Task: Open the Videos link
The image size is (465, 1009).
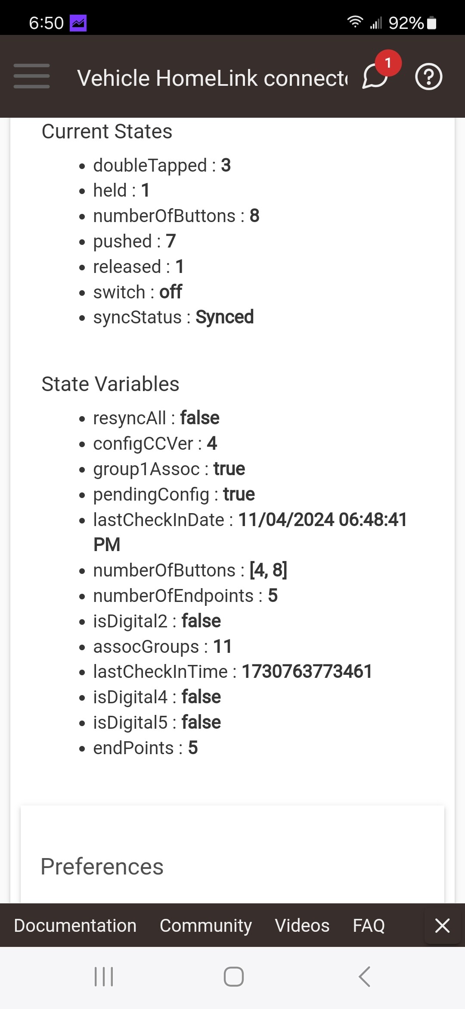Action: [x=302, y=926]
